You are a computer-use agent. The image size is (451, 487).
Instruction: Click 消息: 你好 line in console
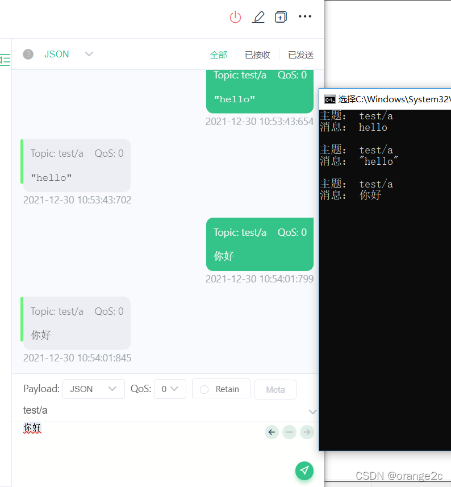[350, 195]
